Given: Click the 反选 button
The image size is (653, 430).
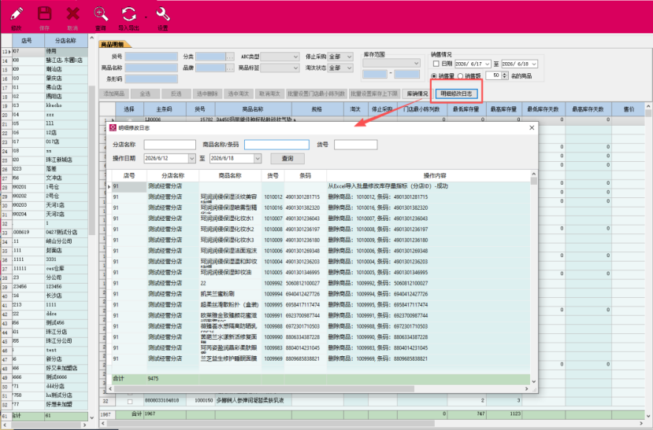Looking at the screenshot, I should click(176, 94).
